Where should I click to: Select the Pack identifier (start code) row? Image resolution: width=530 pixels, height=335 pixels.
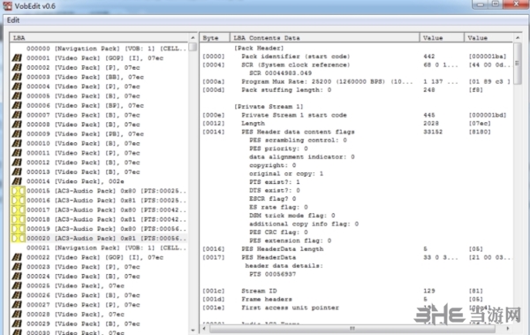point(357,57)
